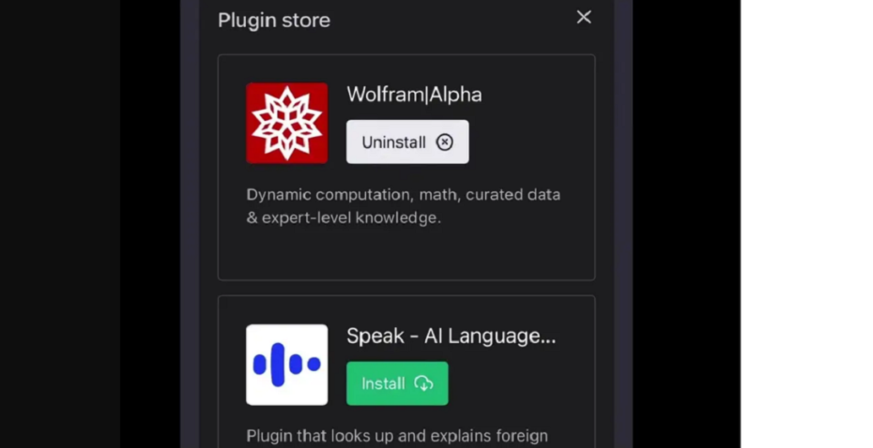Click the word Uninstall on the button
The width and height of the screenshot is (873, 448).
tap(393, 142)
